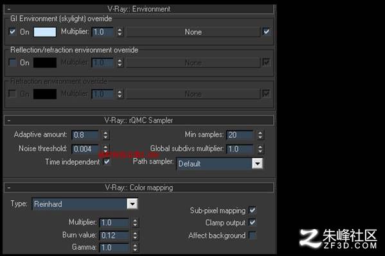The image size is (385, 256).
Task: Adjust GI Environment Multiplier spinner arrows
Action: (120, 32)
